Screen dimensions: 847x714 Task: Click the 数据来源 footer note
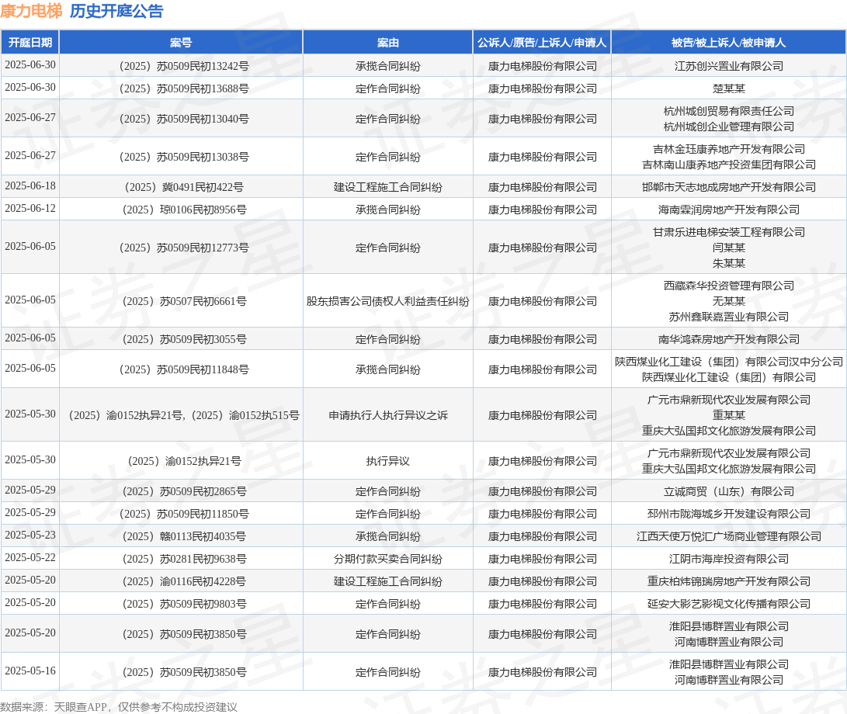point(119,707)
